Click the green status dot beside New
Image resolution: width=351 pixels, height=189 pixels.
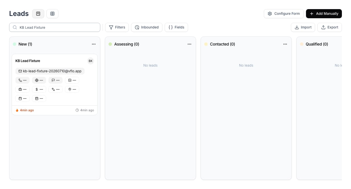coord(15,44)
